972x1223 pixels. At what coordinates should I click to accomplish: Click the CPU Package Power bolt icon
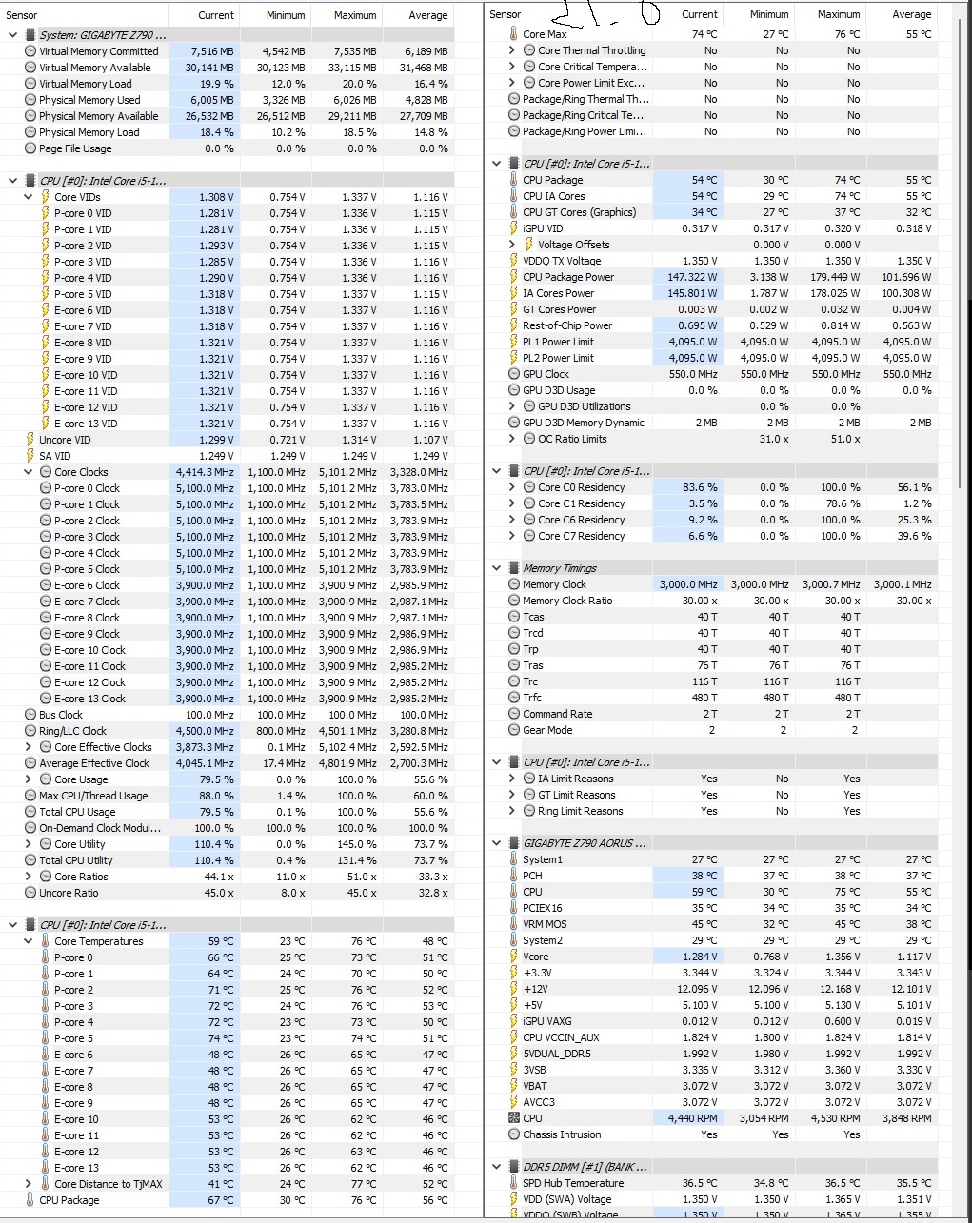(x=514, y=277)
